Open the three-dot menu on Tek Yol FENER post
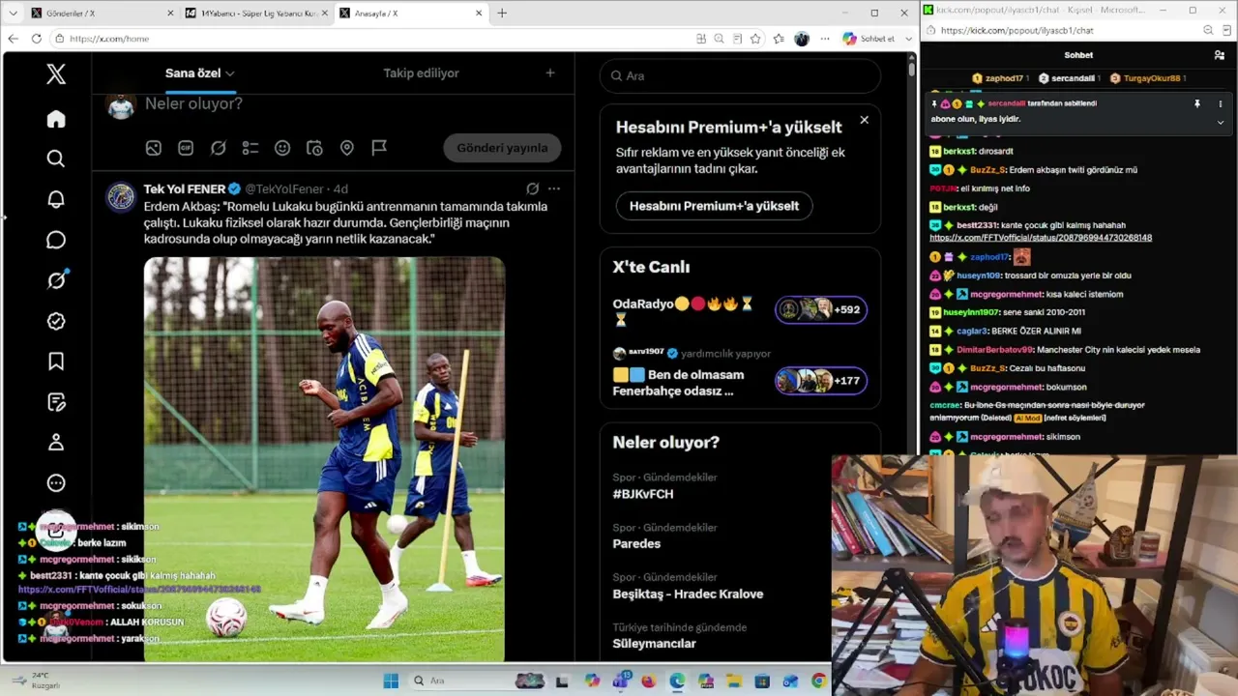The width and height of the screenshot is (1238, 696). click(x=554, y=188)
